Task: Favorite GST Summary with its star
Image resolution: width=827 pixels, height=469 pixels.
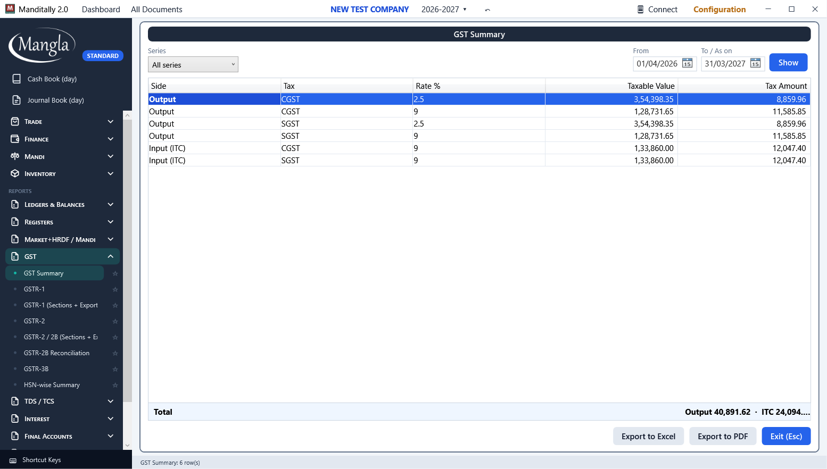Action: click(115, 273)
